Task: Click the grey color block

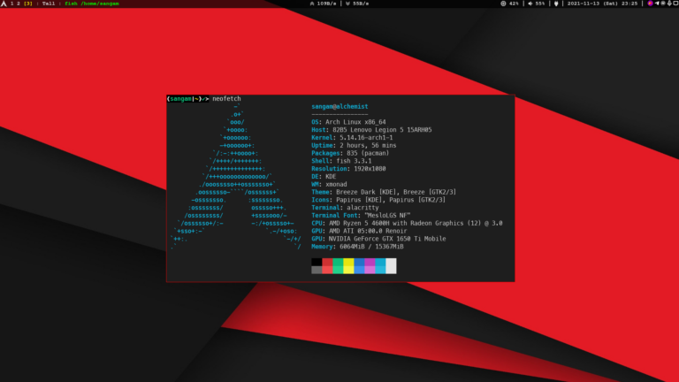Action: click(317, 270)
